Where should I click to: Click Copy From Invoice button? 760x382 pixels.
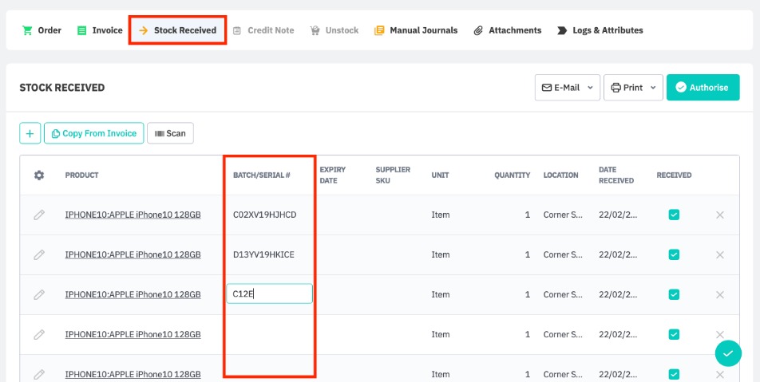pos(94,133)
